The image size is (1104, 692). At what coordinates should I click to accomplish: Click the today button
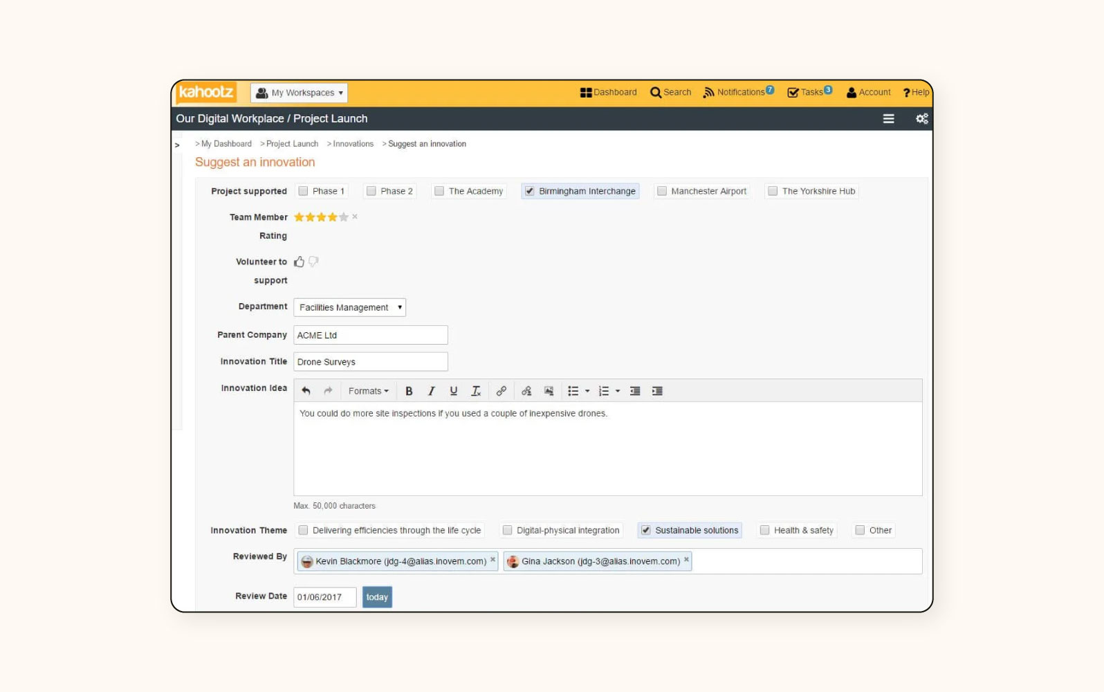pos(377,597)
